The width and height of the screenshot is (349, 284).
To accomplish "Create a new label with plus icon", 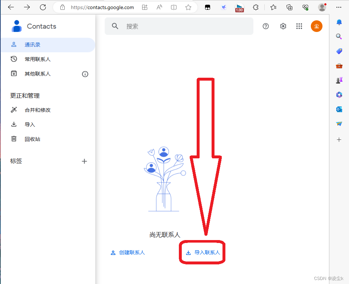I will (x=84, y=161).
